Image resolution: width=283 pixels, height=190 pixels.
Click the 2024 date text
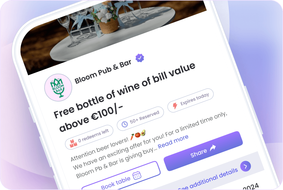point(251,186)
